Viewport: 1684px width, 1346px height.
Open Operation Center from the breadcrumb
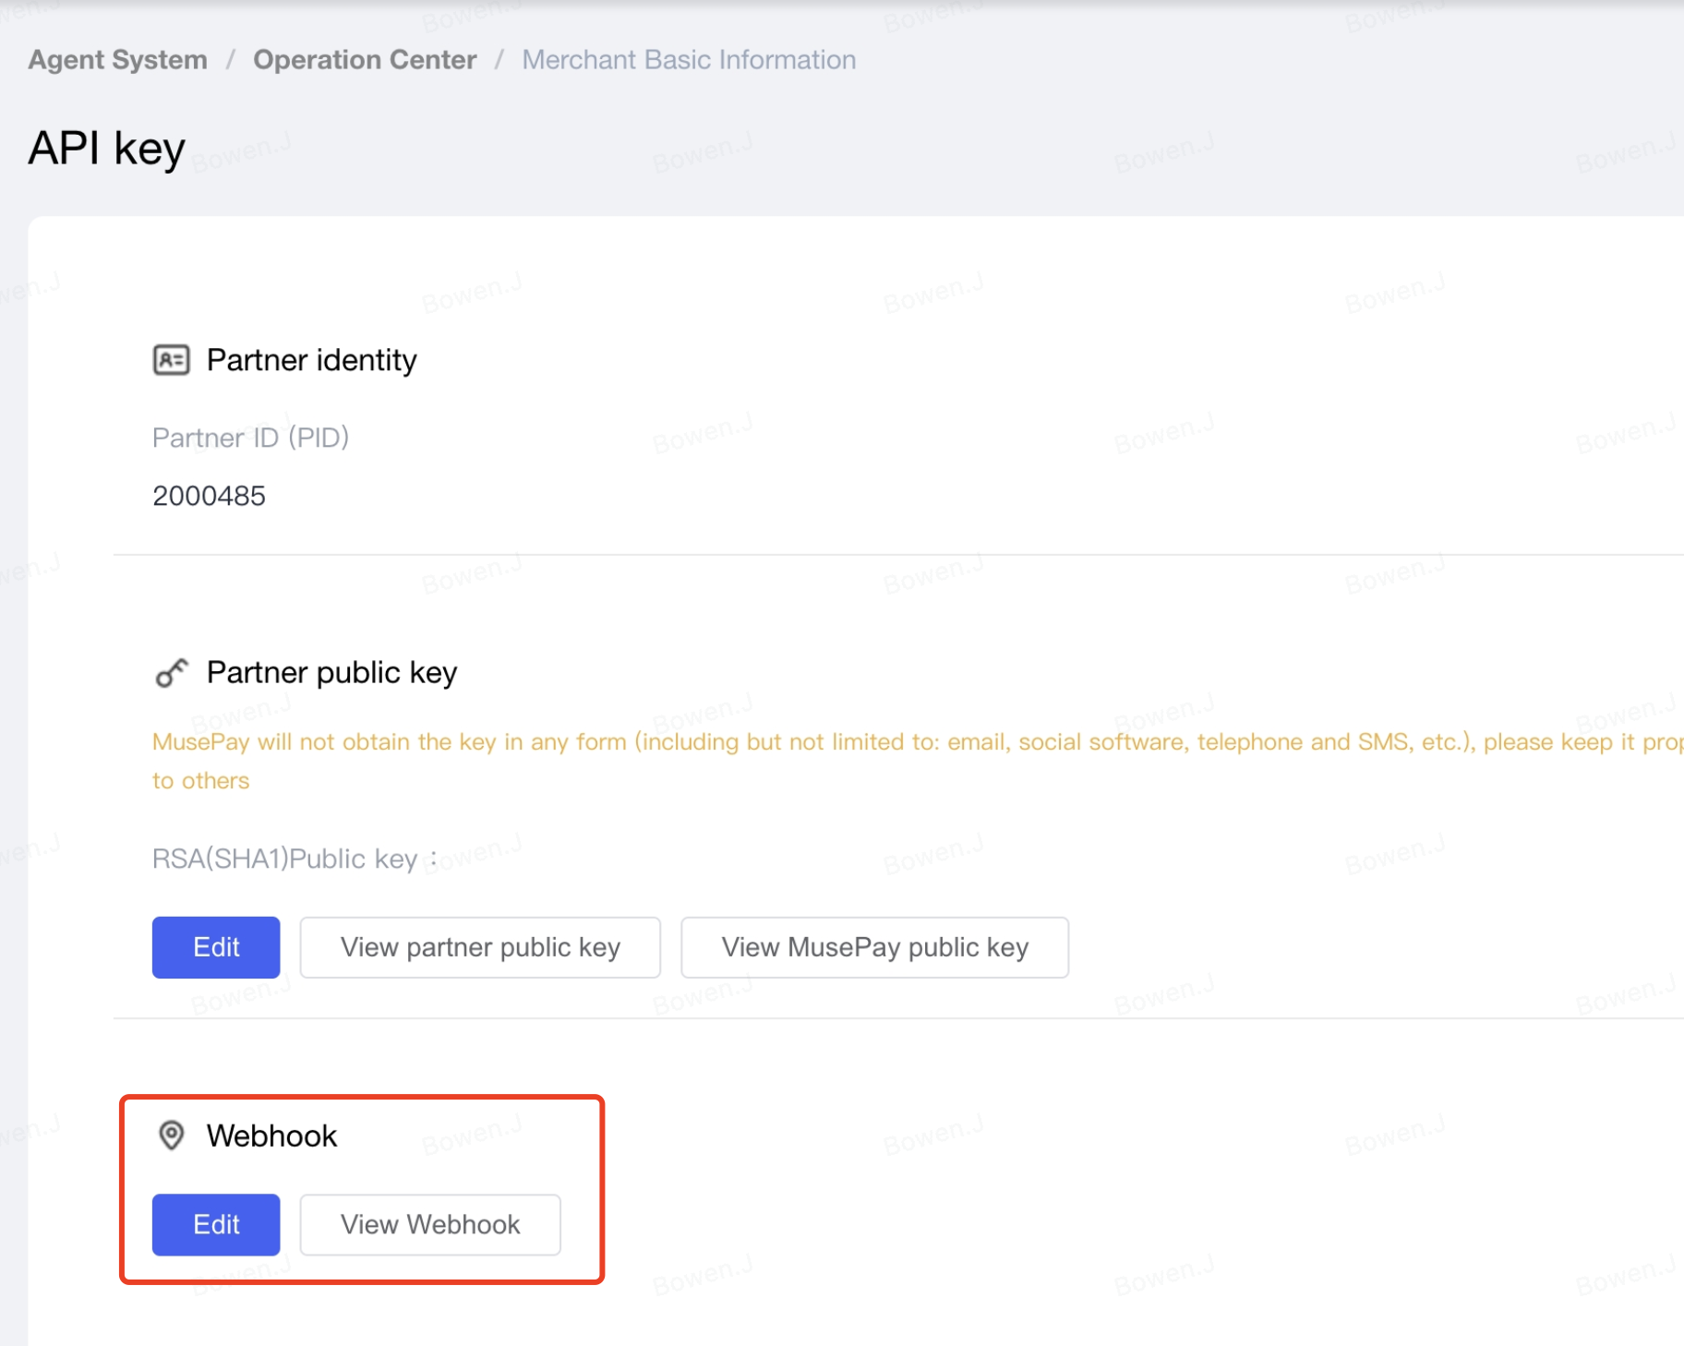pos(365,60)
